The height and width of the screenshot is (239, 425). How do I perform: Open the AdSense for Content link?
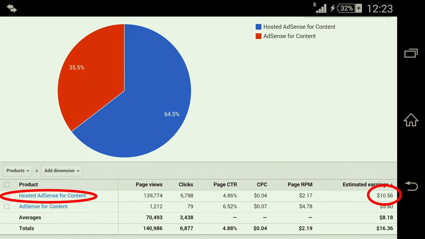click(43, 206)
